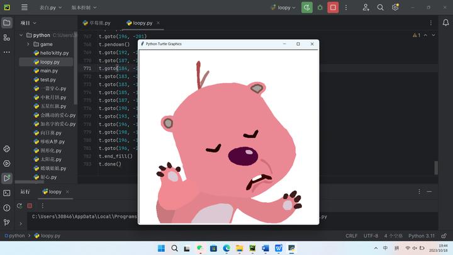Image resolution: width=453 pixels, height=255 pixels.
Task: Open the Structure tool window icon
Action: point(7,37)
